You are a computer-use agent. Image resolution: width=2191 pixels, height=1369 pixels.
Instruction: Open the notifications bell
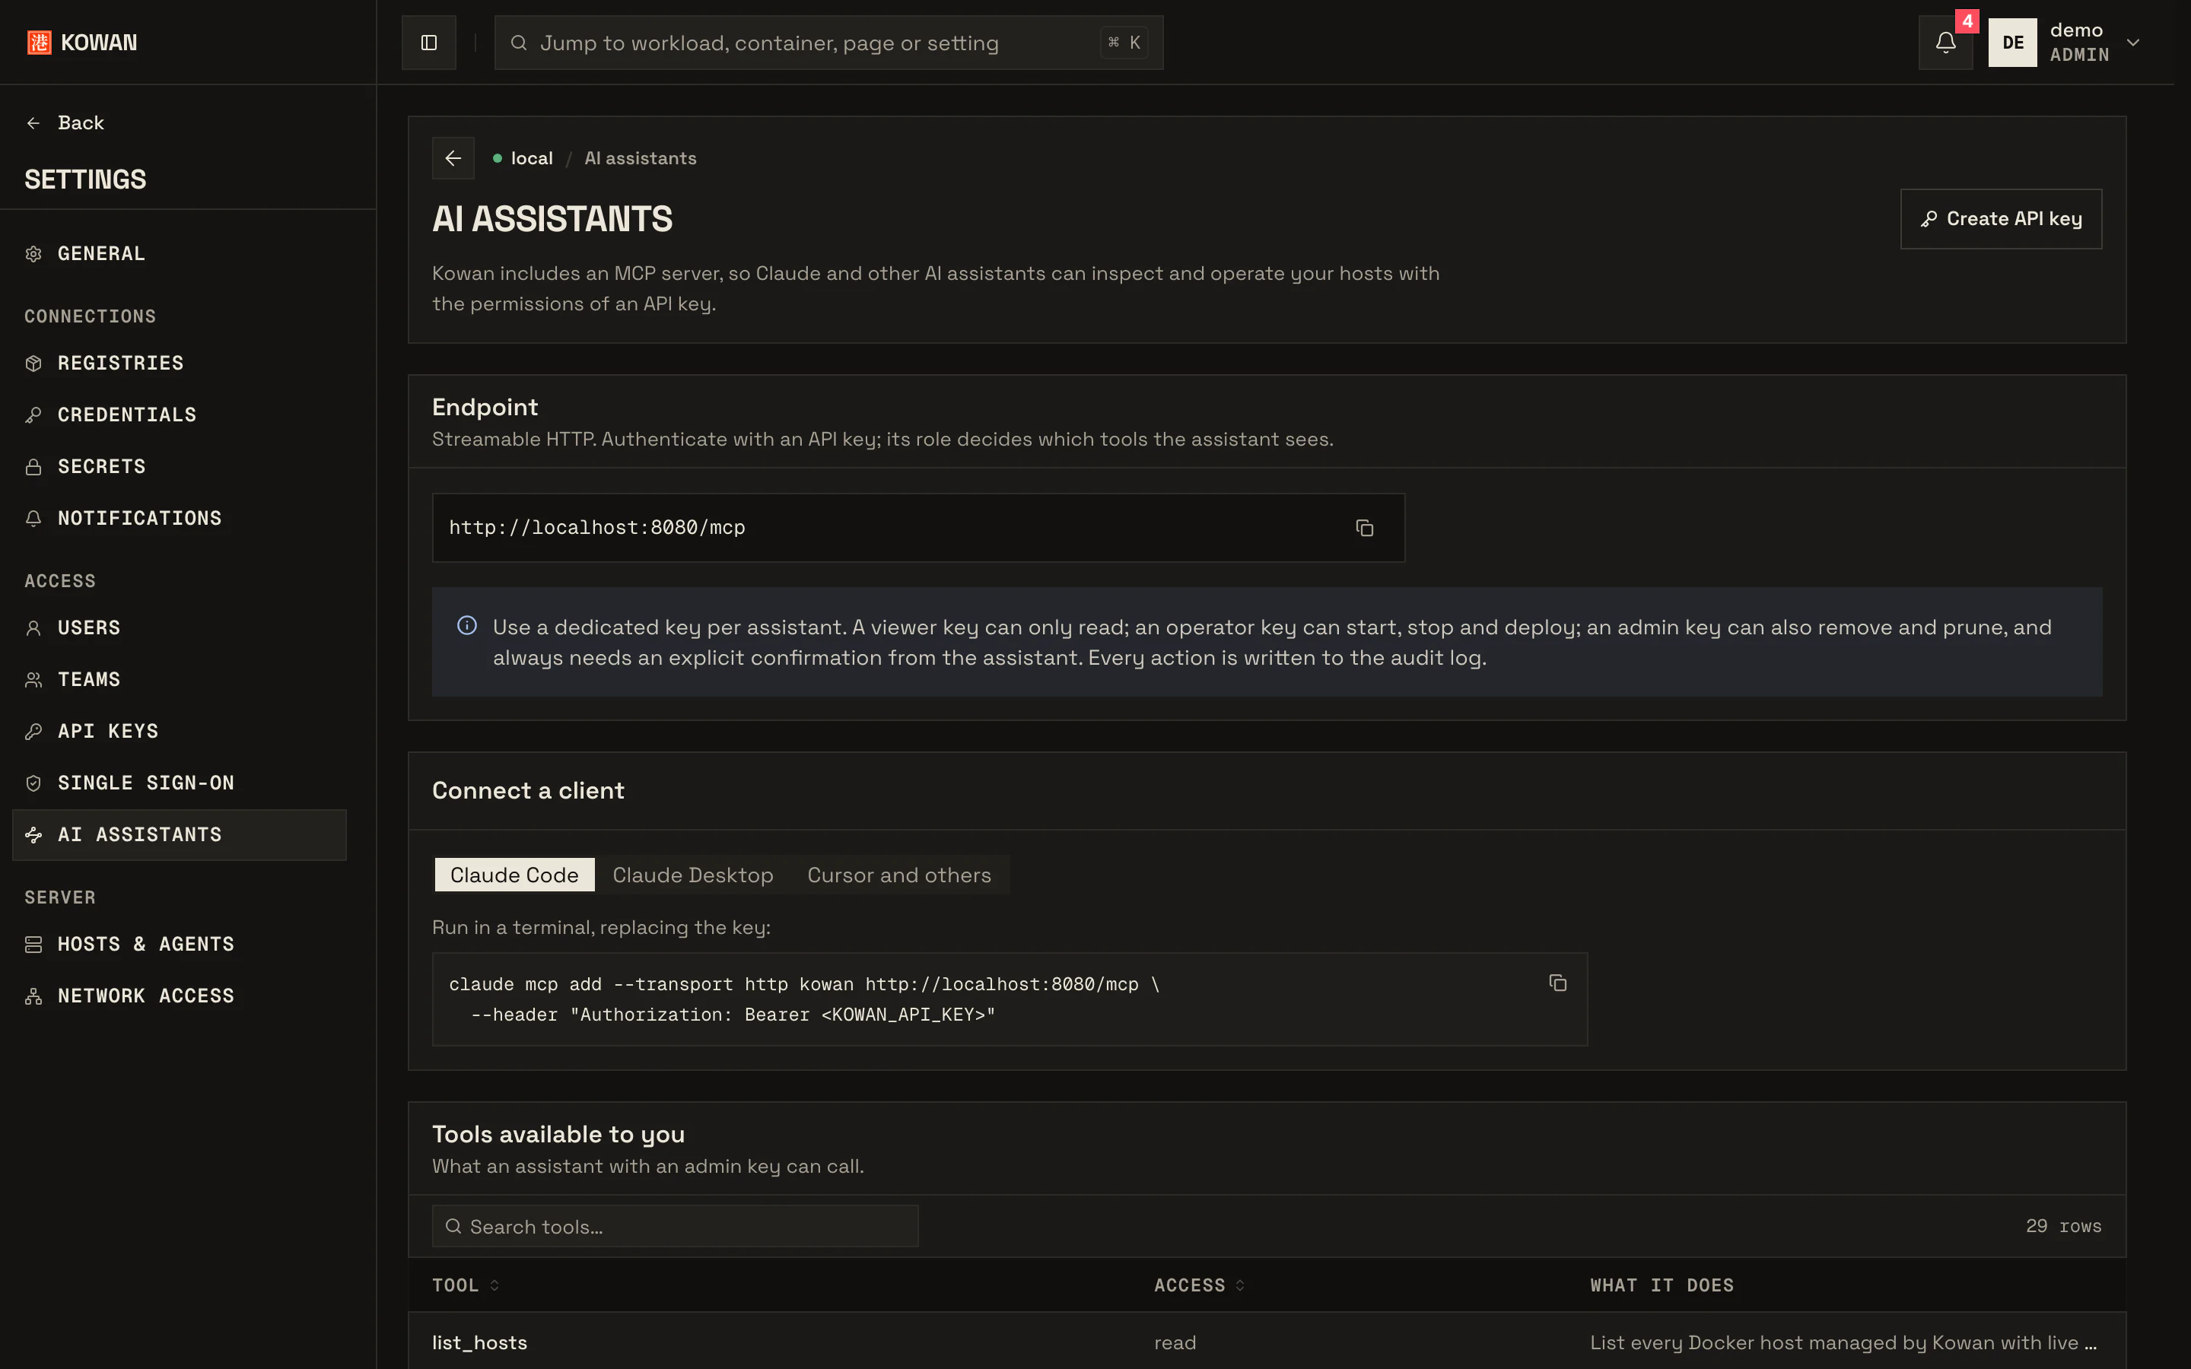coord(1945,43)
